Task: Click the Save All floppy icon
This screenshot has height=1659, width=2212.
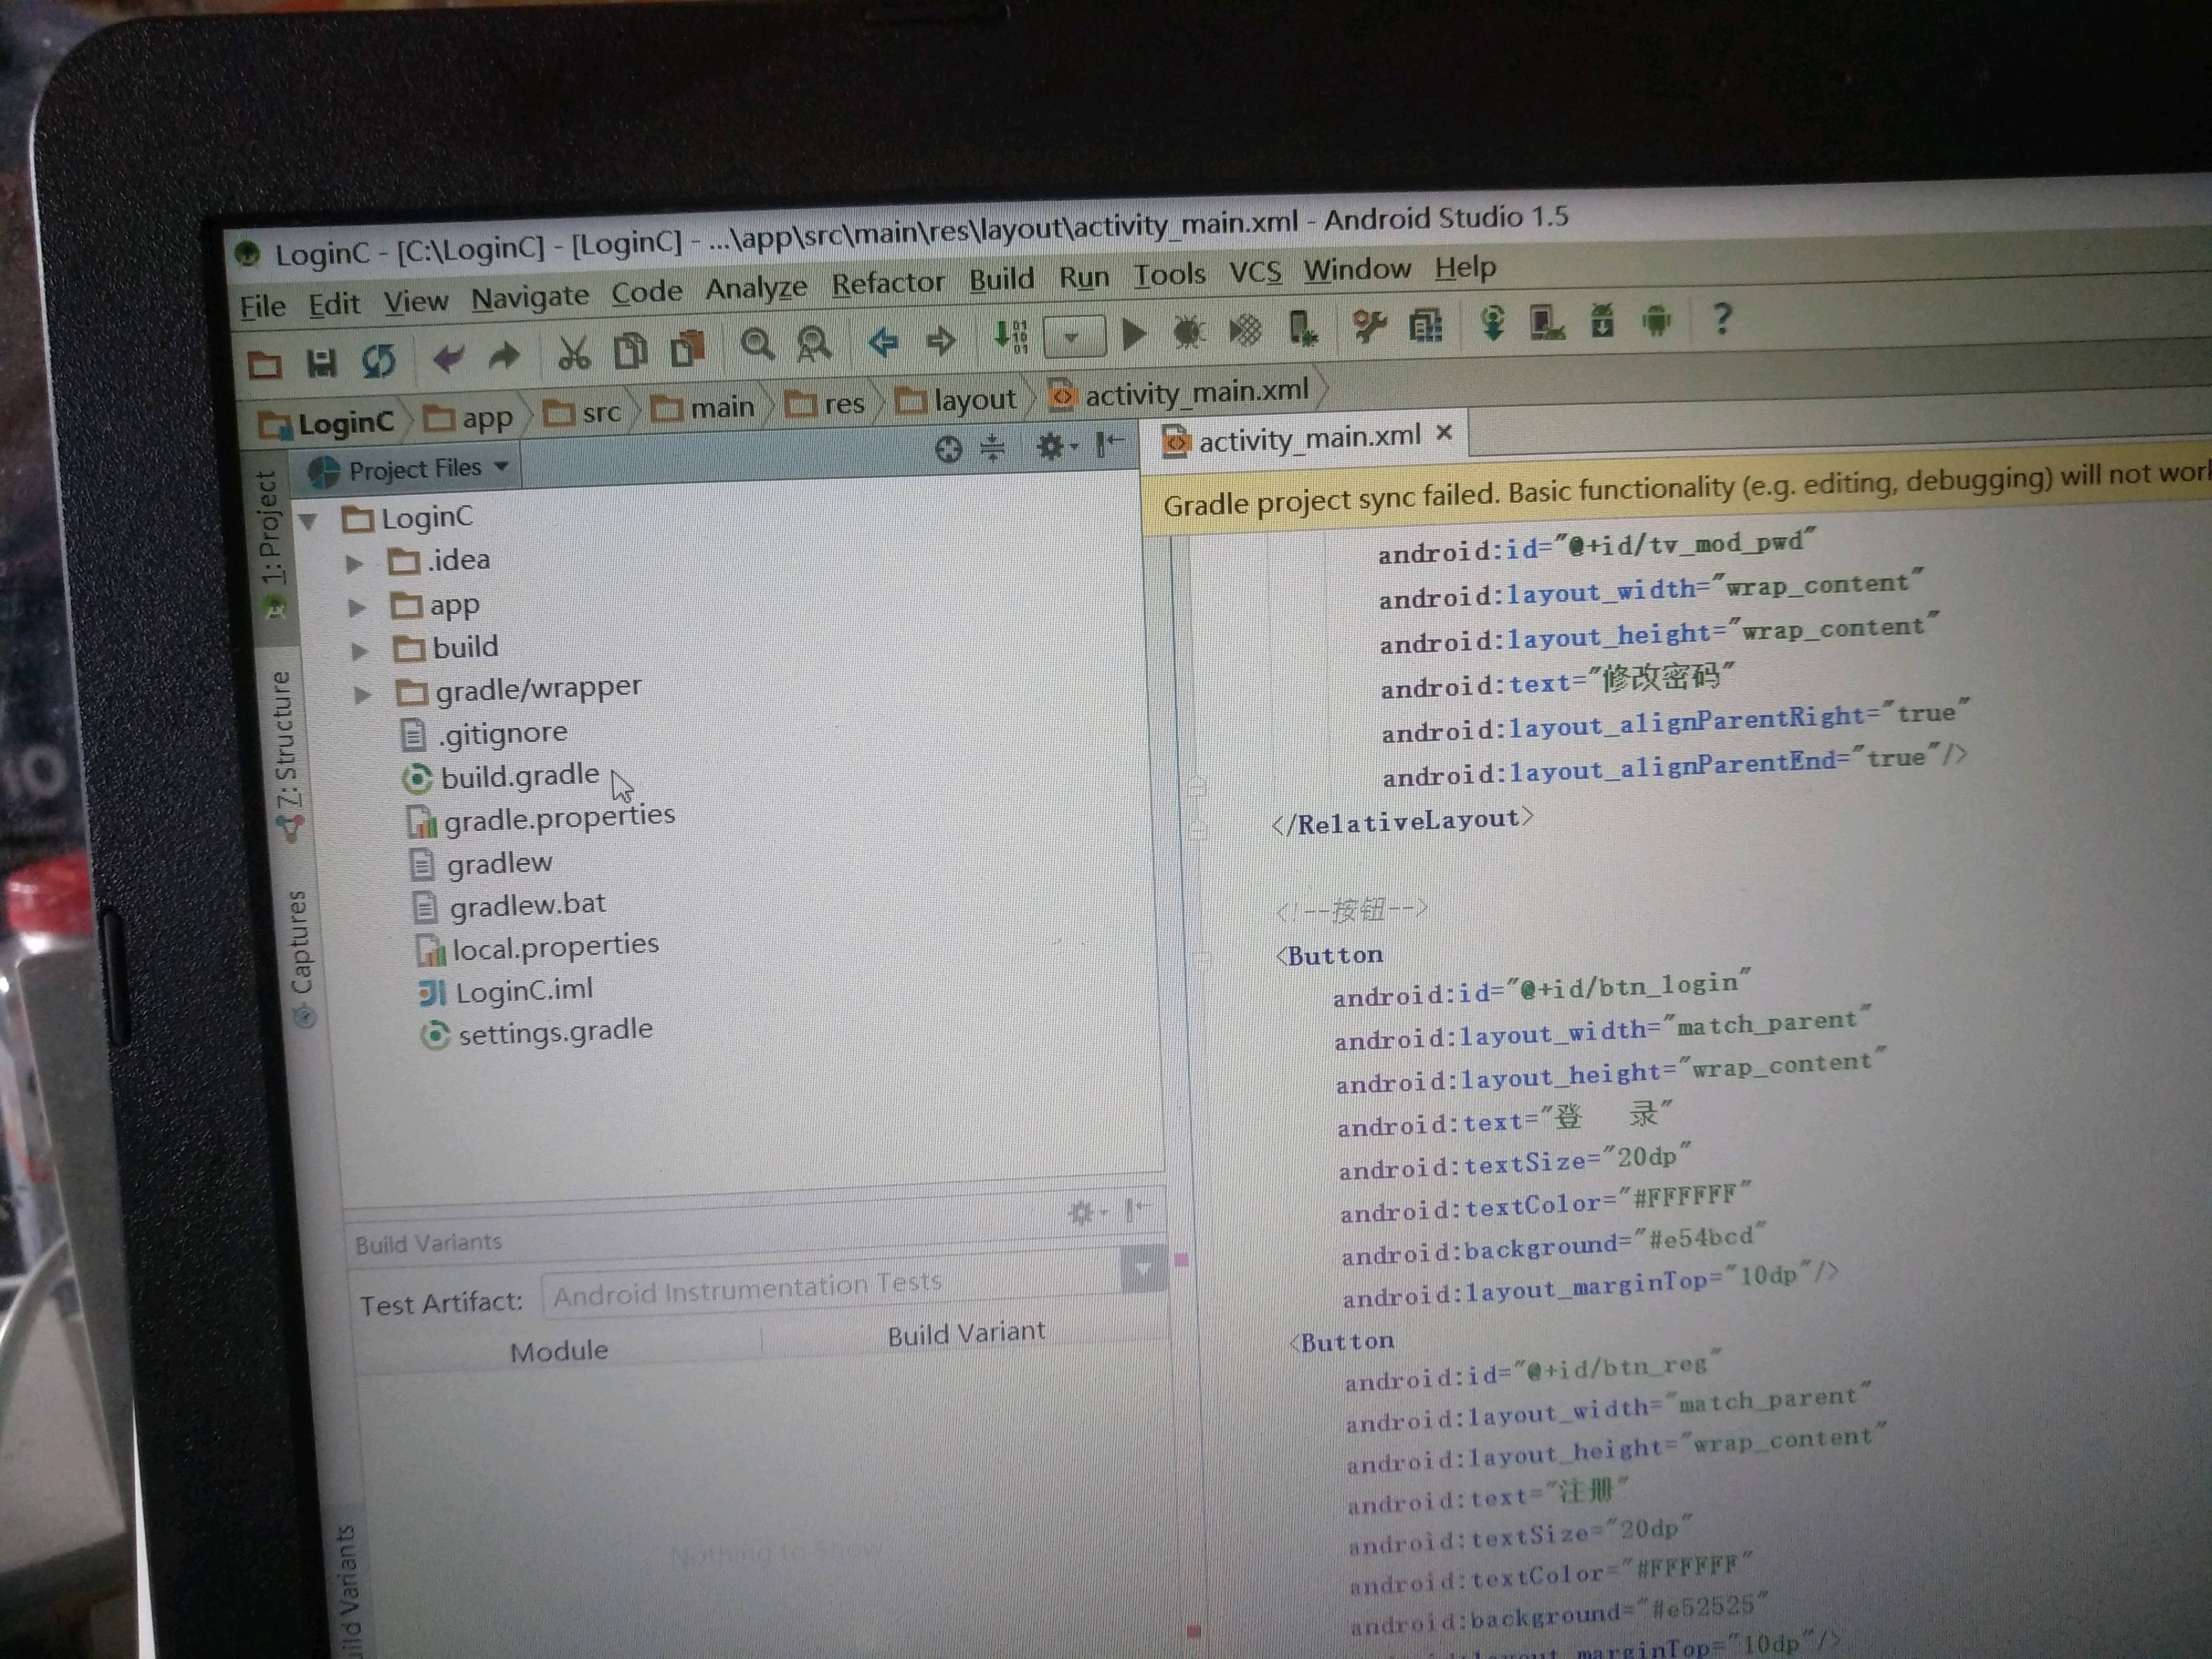Action: pyautogui.click(x=321, y=362)
